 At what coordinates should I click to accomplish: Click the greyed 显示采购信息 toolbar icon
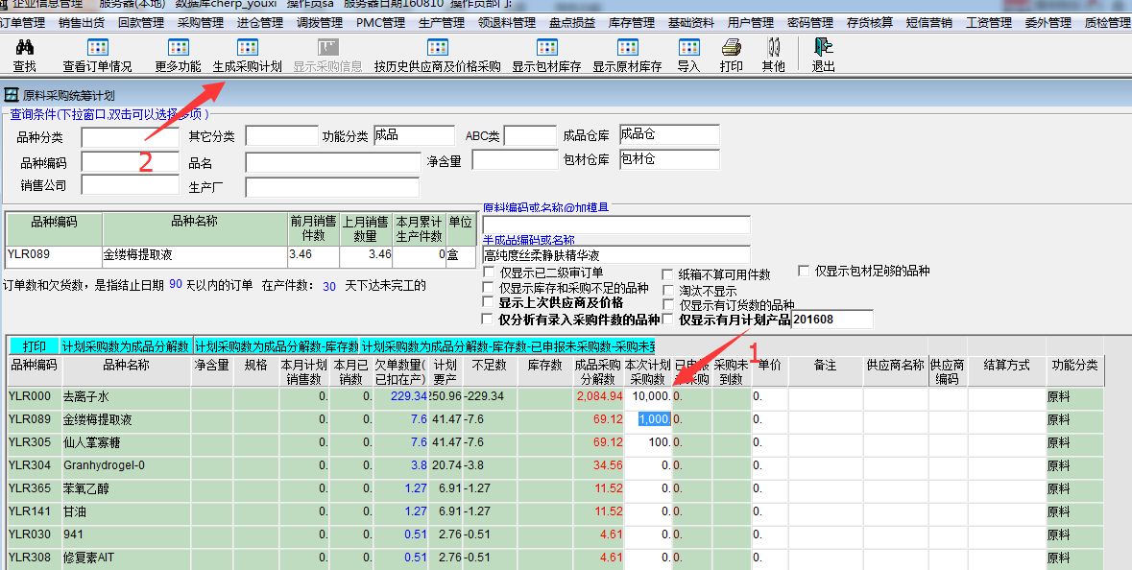tap(327, 48)
